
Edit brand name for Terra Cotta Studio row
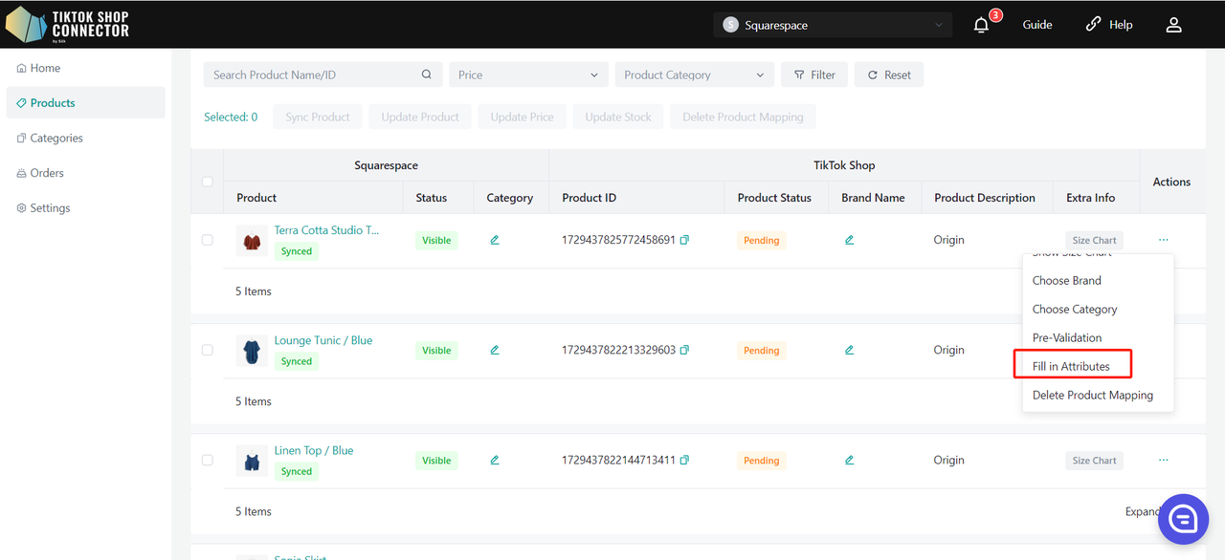[850, 240]
